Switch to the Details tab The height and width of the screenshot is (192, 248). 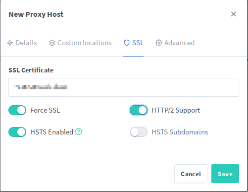click(22, 43)
